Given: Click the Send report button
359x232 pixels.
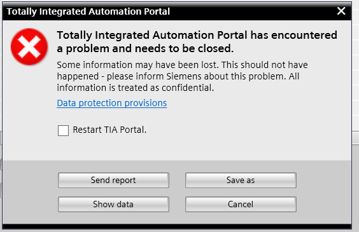Looking at the screenshot, I should [x=113, y=180].
